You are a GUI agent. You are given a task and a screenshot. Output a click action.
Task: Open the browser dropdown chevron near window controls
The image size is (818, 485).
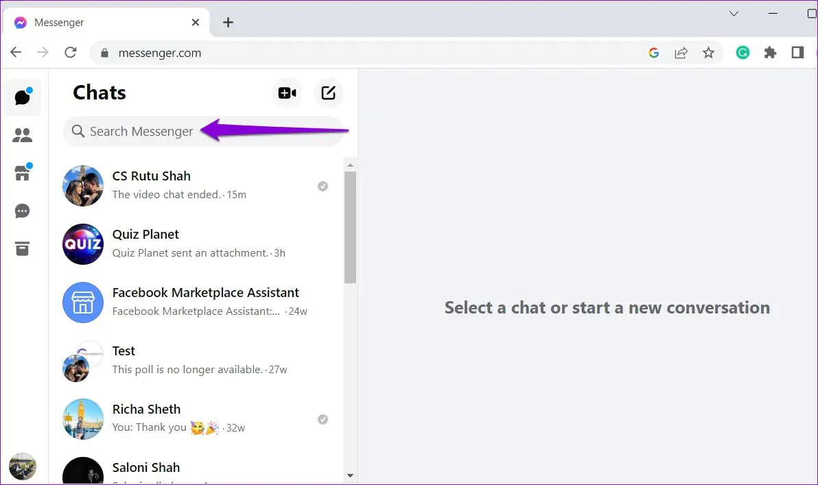734,13
